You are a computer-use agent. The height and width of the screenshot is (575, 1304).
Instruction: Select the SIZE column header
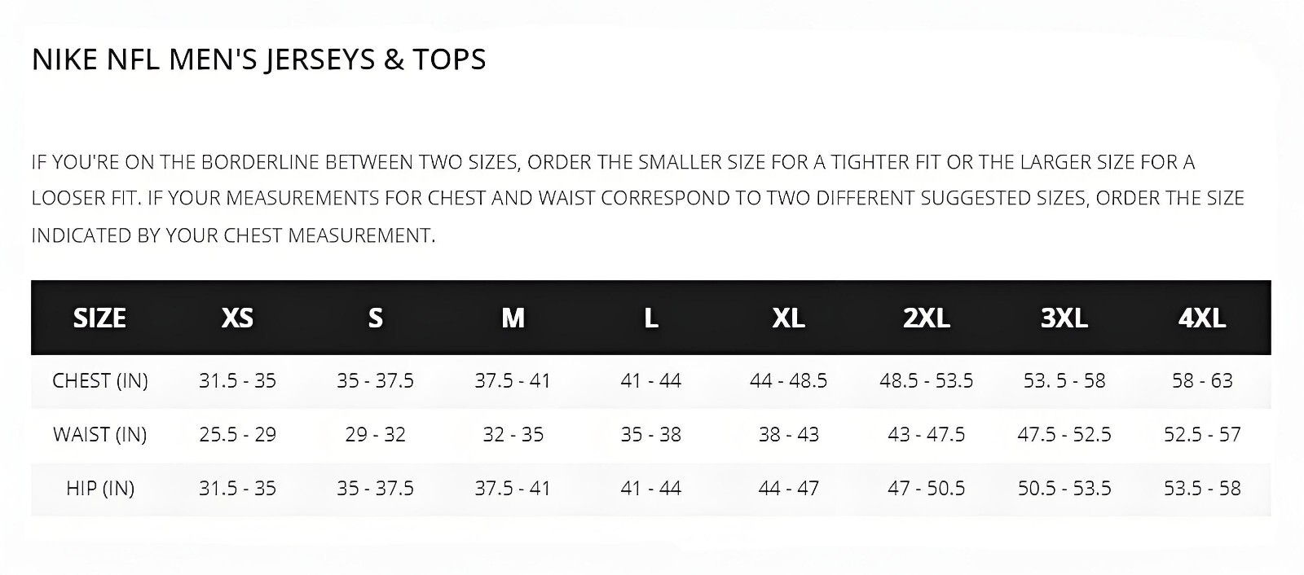(99, 318)
